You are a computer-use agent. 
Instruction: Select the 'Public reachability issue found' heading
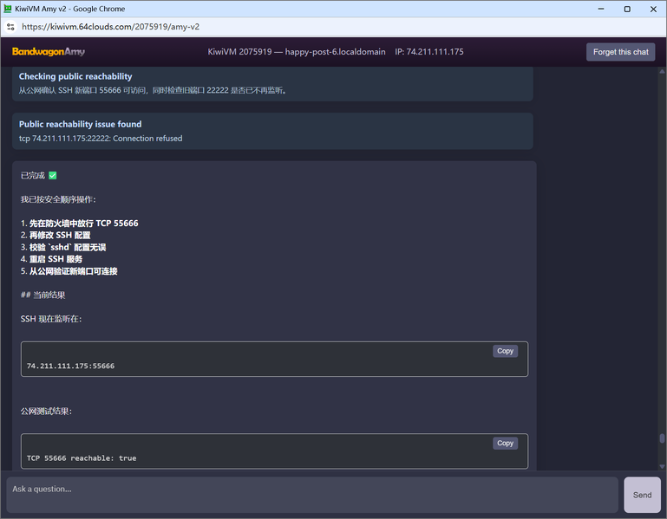coord(80,124)
